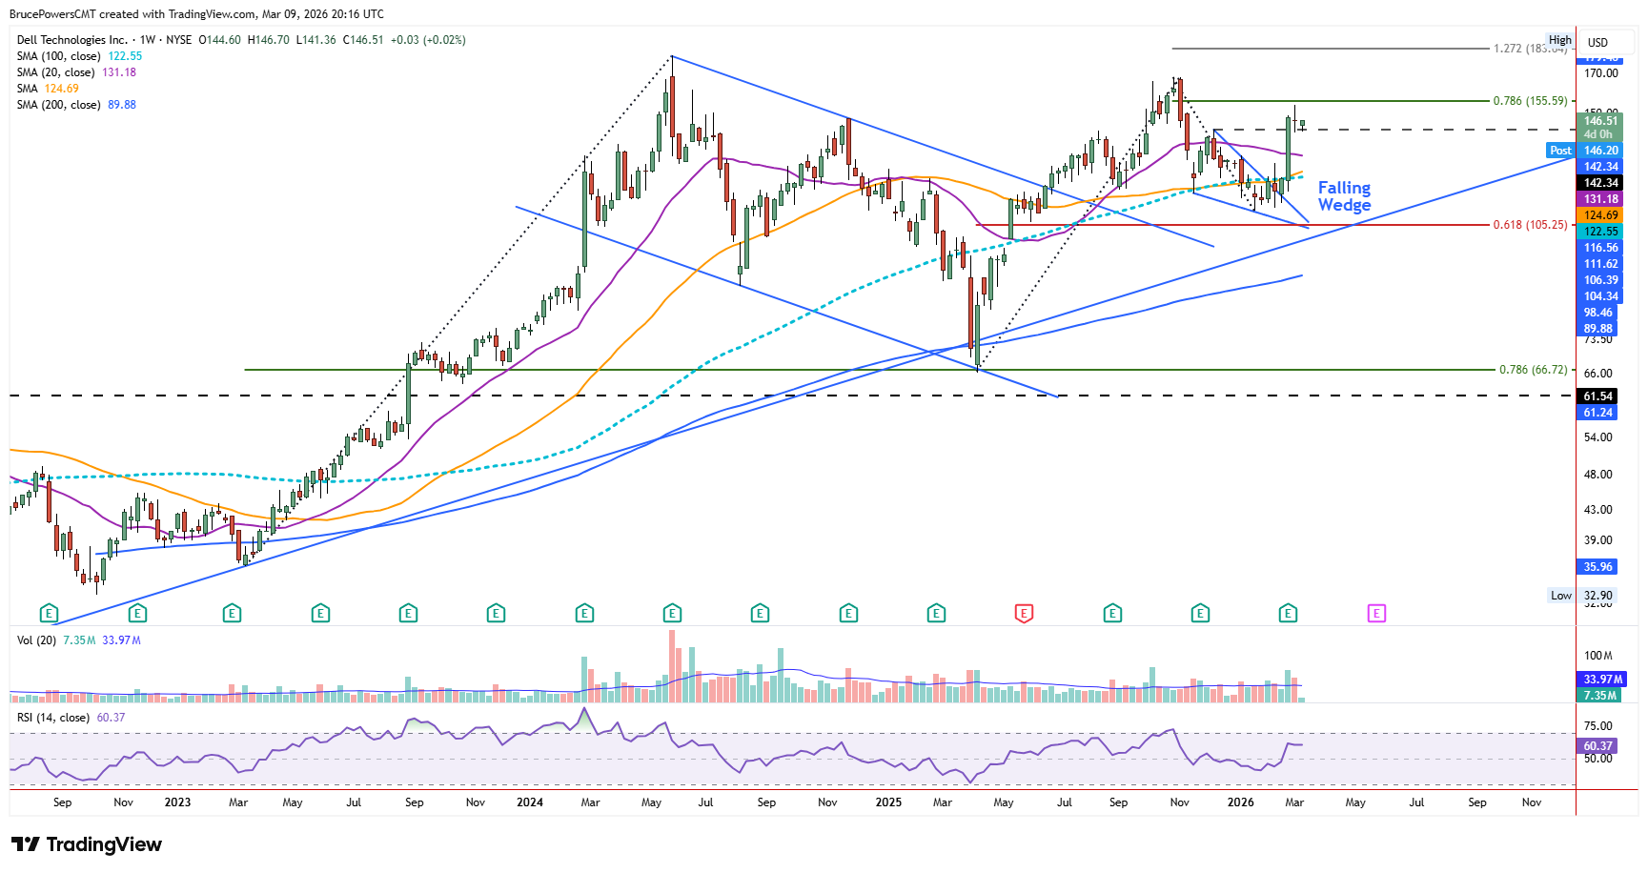Click the 60.37 RSI scale label
The height and width of the screenshot is (873, 1648).
(1598, 746)
